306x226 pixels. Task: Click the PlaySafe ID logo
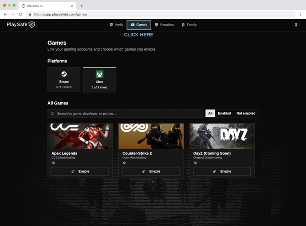tap(21, 25)
